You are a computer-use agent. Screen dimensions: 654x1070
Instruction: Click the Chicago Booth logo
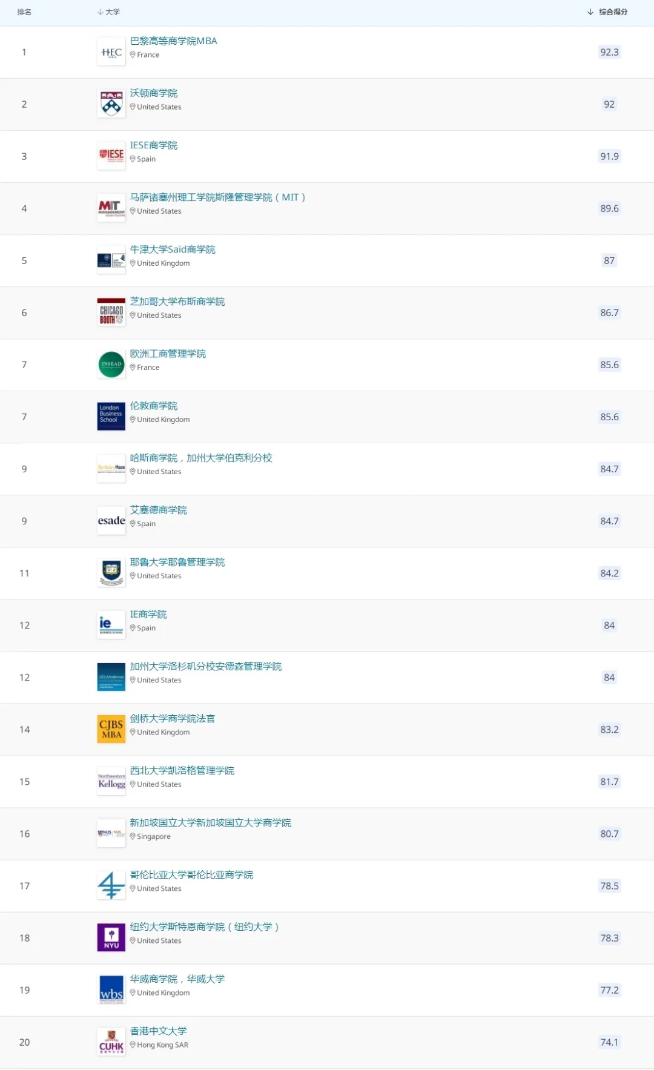pyautogui.click(x=111, y=312)
